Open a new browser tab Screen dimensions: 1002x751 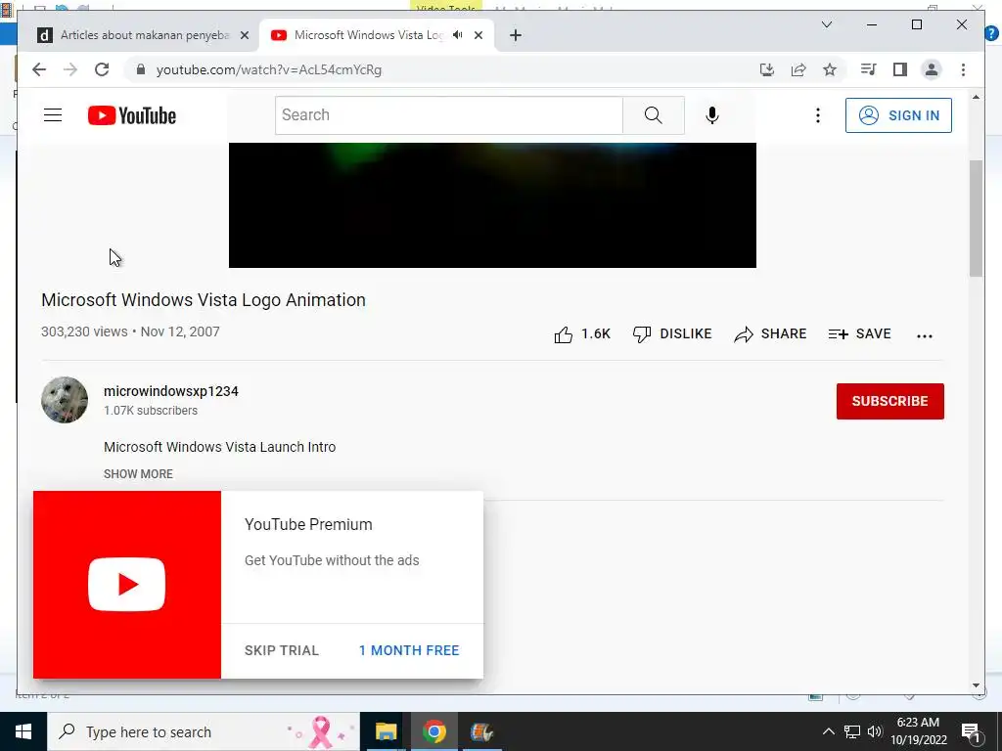click(x=516, y=36)
